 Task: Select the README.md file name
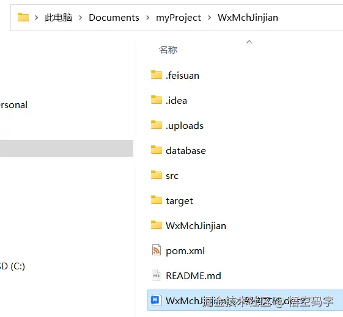coord(193,275)
